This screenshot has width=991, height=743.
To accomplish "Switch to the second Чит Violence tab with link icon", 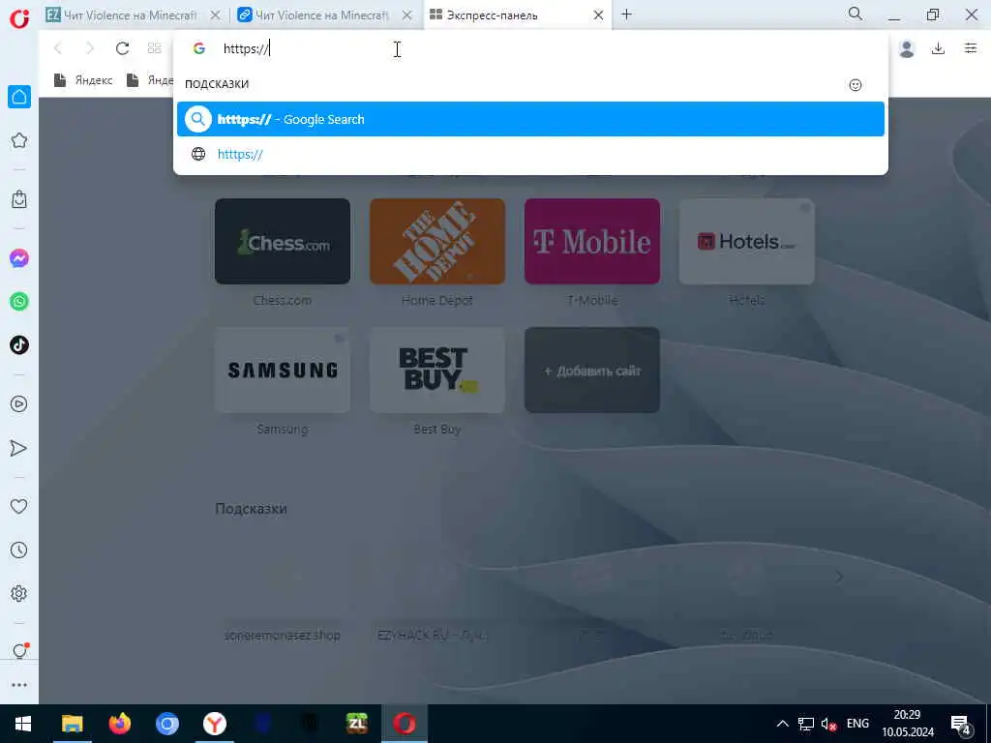I will tap(321, 15).
